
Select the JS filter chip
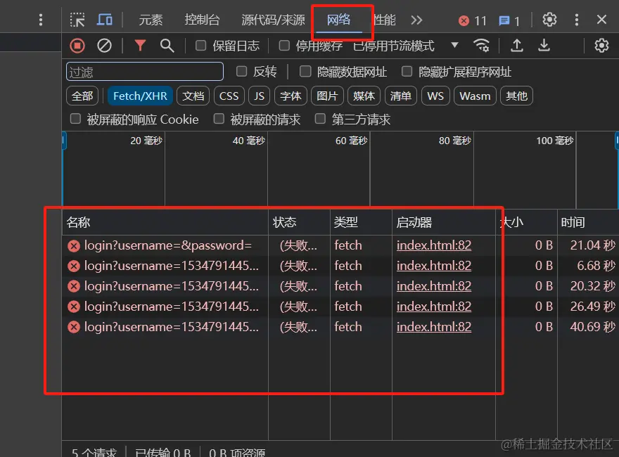(x=259, y=96)
